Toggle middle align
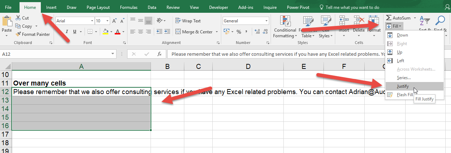451x153 pixels. point(141,21)
